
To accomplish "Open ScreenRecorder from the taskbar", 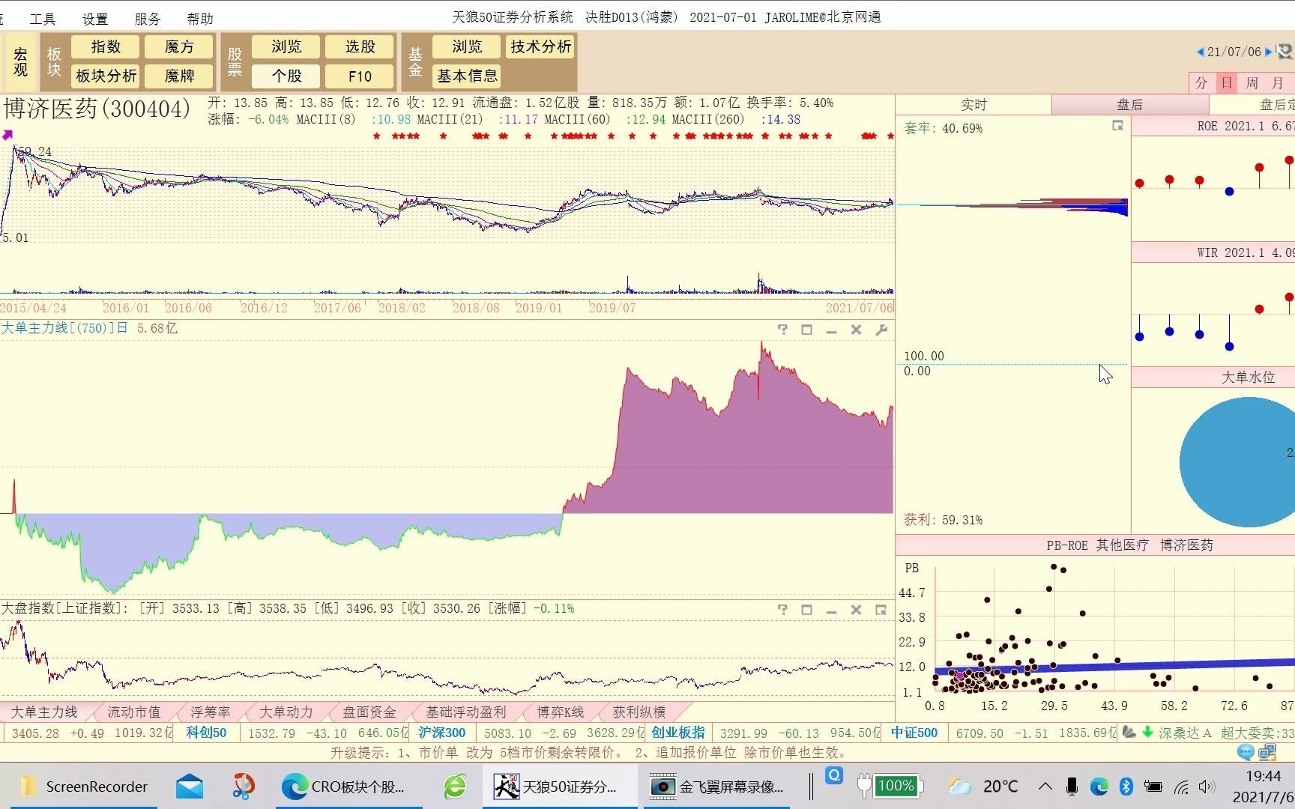I will (x=84, y=787).
